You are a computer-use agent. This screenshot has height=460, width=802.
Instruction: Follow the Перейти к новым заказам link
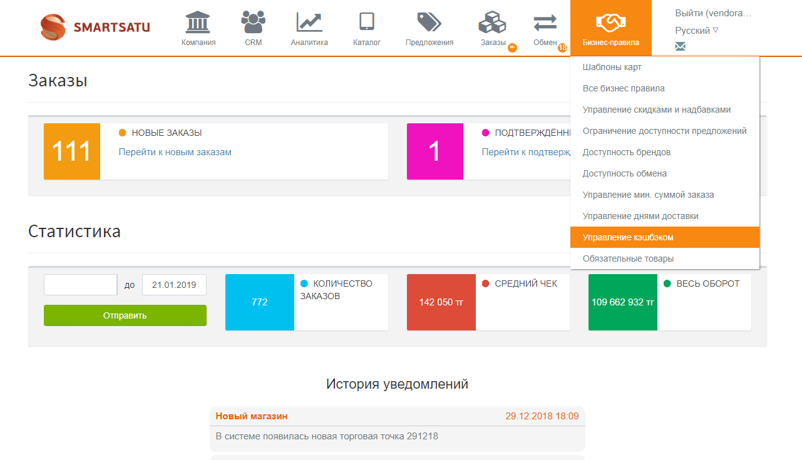(x=175, y=152)
